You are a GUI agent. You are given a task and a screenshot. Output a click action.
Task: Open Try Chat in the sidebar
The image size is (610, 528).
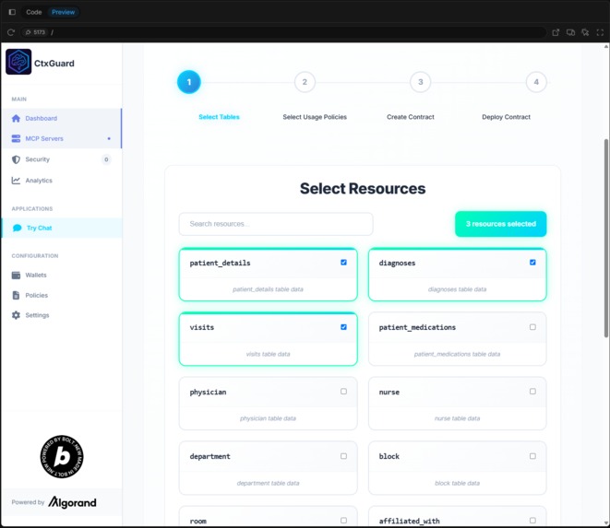tap(62, 228)
